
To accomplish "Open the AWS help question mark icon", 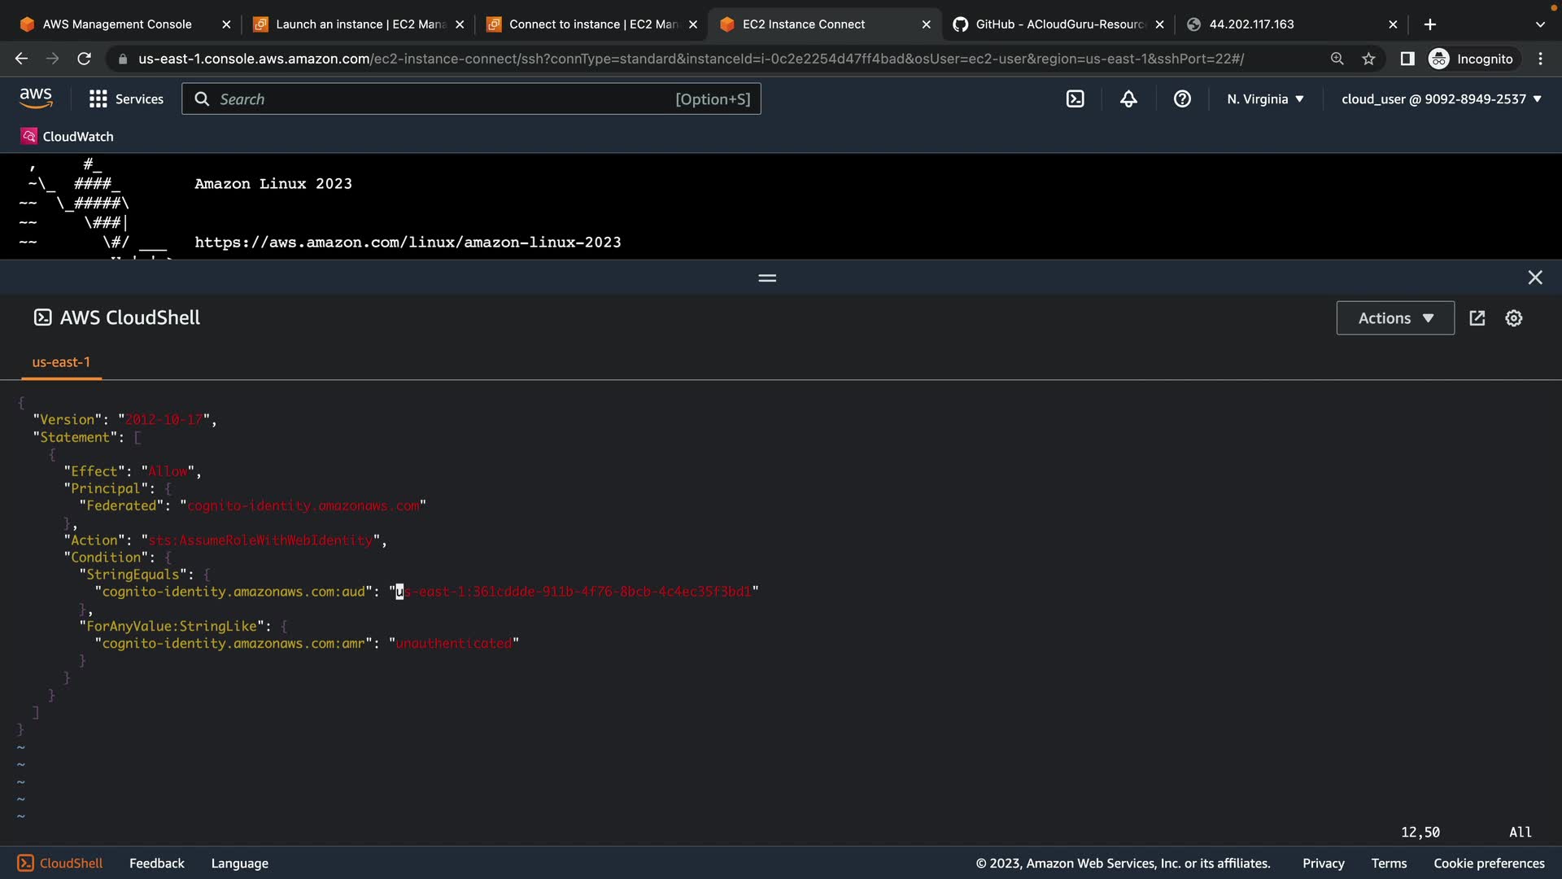I will tap(1182, 99).
